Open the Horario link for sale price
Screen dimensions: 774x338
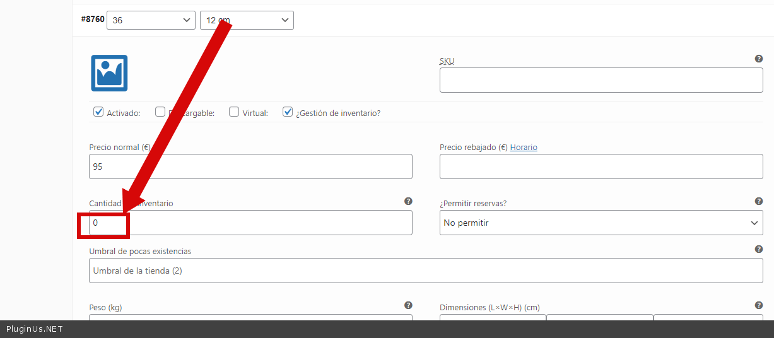(x=524, y=147)
